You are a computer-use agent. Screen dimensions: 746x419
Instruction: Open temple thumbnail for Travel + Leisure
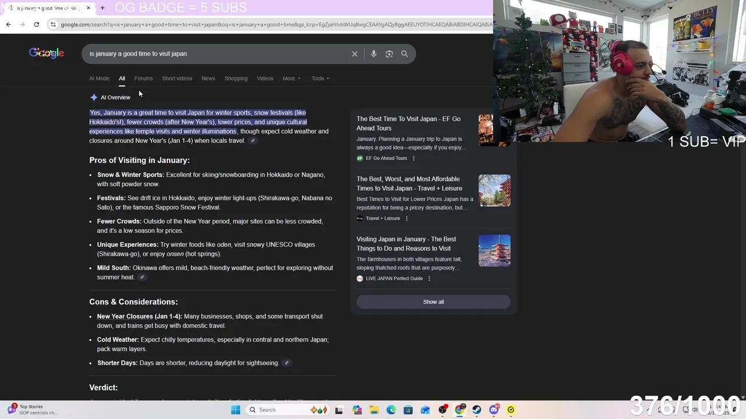coord(495,191)
